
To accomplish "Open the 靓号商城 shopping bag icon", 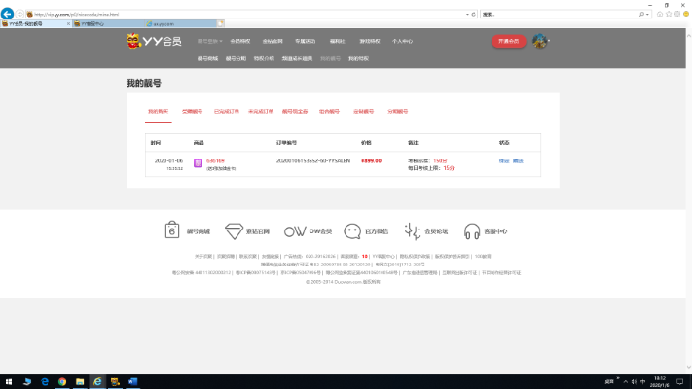I will click(171, 230).
